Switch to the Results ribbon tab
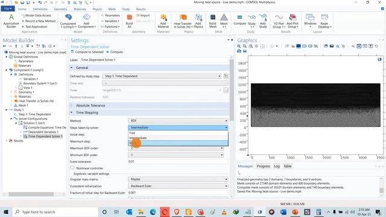The height and width of the screenshot is (217, 386). (141, 9)
